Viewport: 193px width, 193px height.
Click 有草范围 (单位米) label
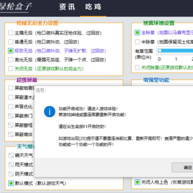point(144,54)
